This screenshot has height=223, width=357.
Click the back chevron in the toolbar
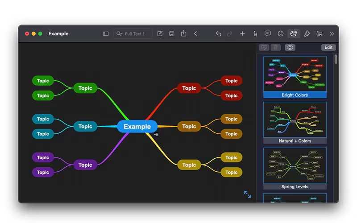[x=195, y=34]
